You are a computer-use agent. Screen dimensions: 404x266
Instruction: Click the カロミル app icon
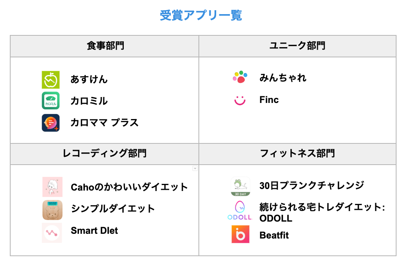click(51, 101)
